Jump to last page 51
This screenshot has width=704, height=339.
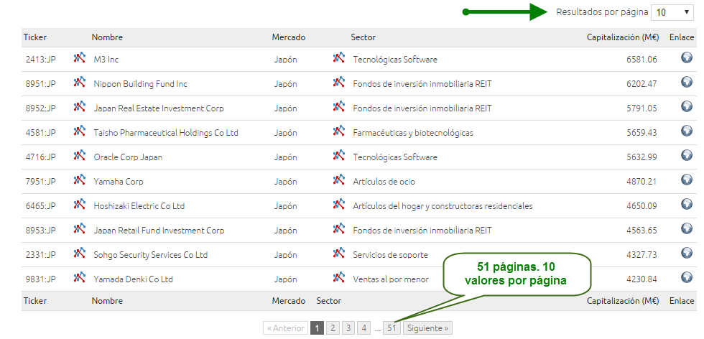[x=392, y=328]
